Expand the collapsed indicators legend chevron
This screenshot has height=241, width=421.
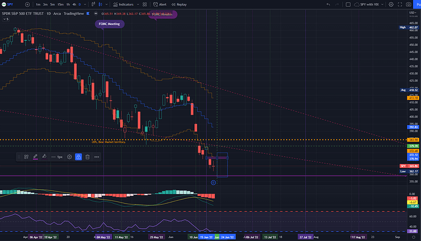[5, 19]
